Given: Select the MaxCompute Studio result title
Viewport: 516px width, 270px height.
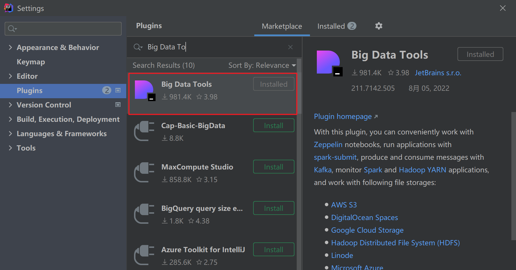Looking at the screenshot, I should click(x=197, y=167).
